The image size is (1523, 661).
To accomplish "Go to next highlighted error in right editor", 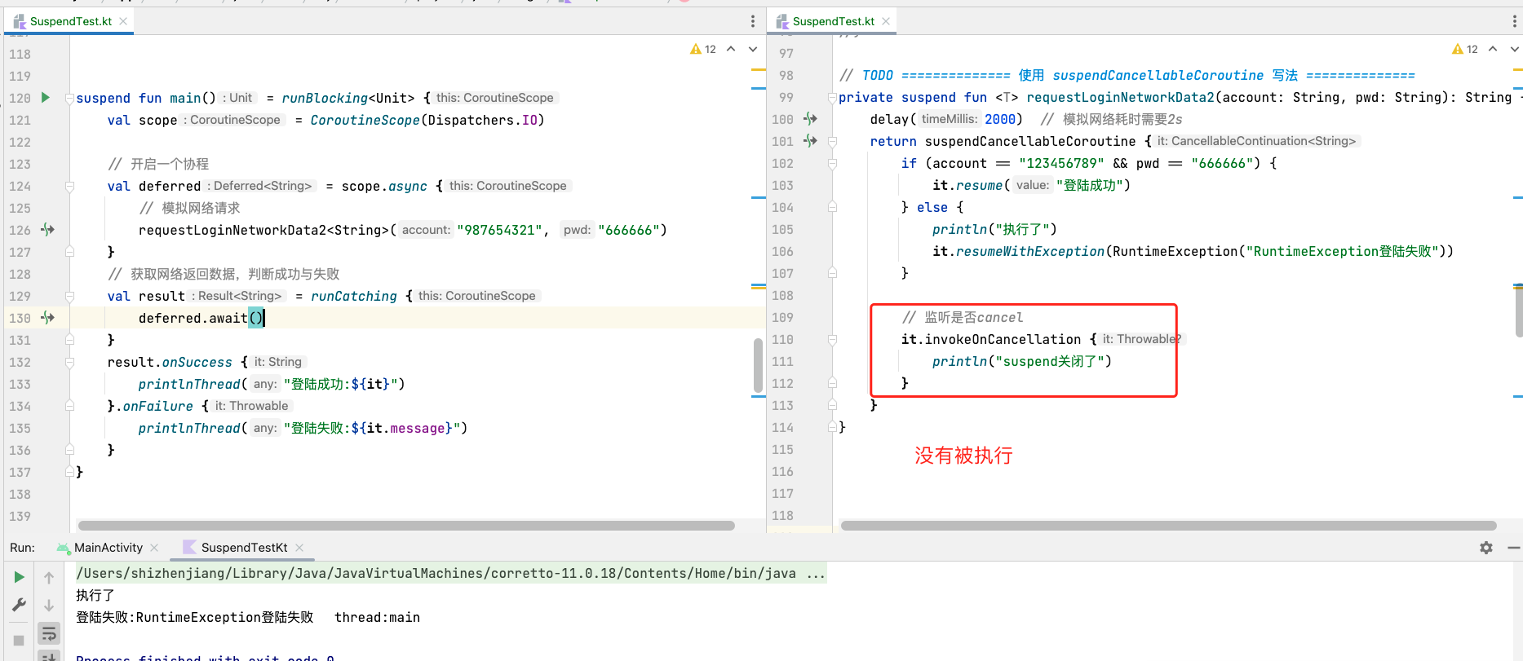I will (1515, 49).
